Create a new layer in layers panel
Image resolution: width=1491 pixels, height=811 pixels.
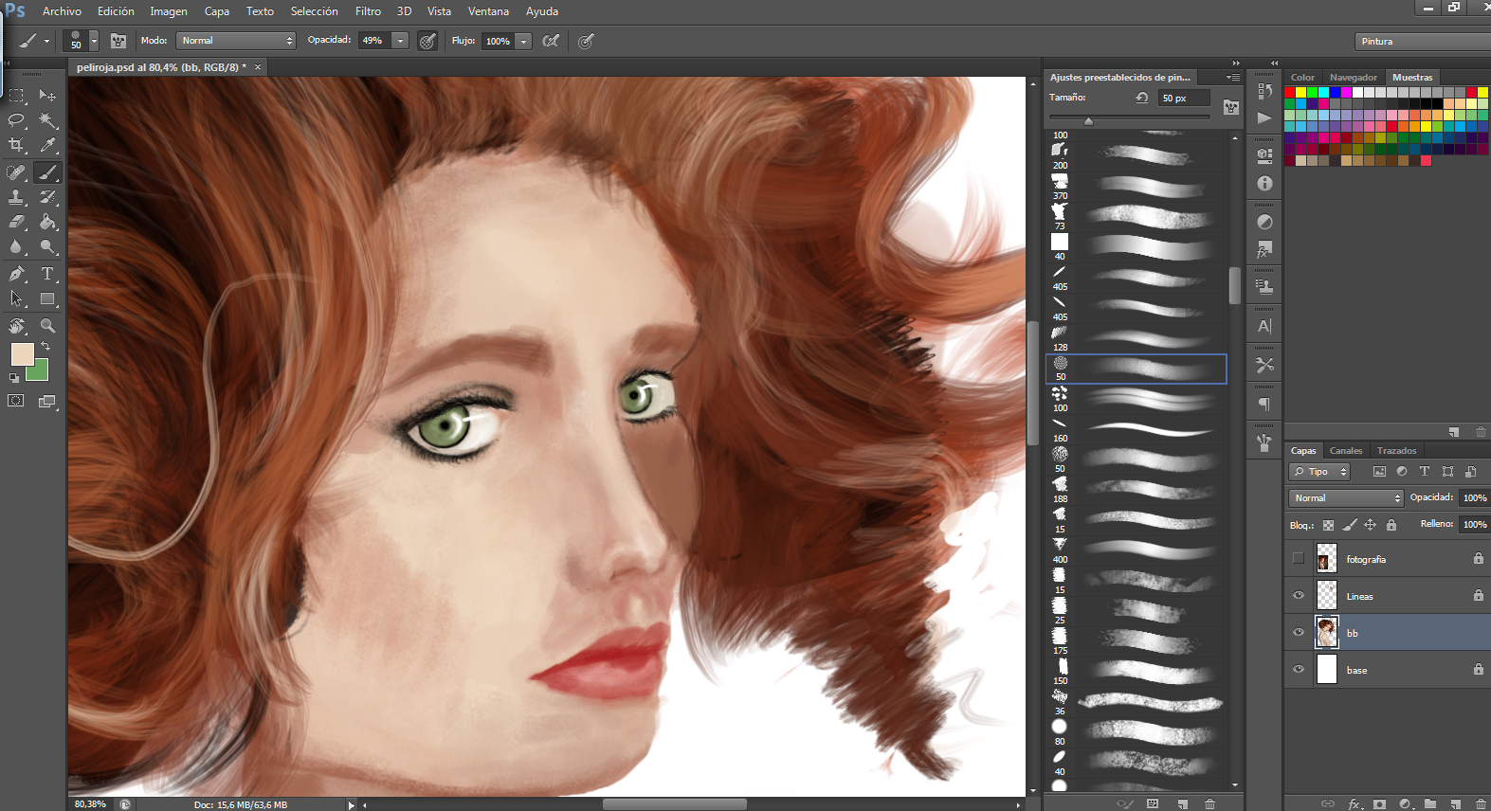(1455, 804)
